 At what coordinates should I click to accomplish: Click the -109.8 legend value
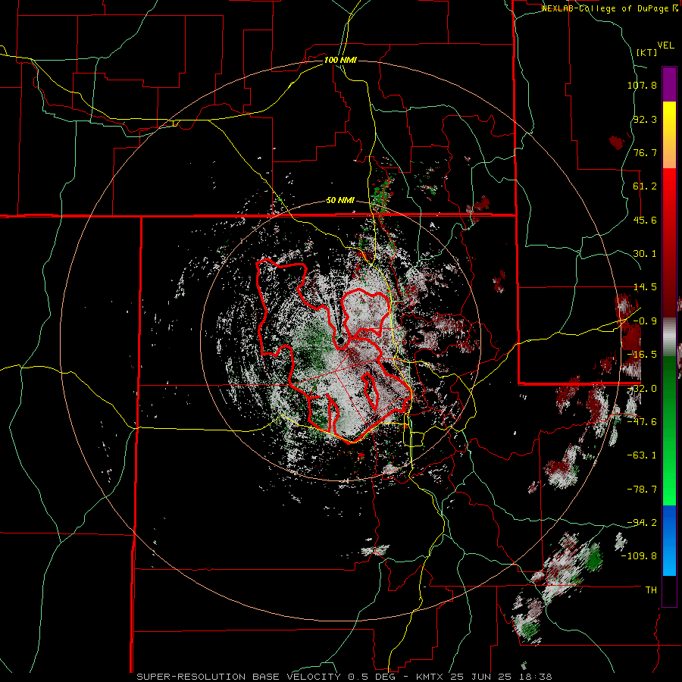639,556
